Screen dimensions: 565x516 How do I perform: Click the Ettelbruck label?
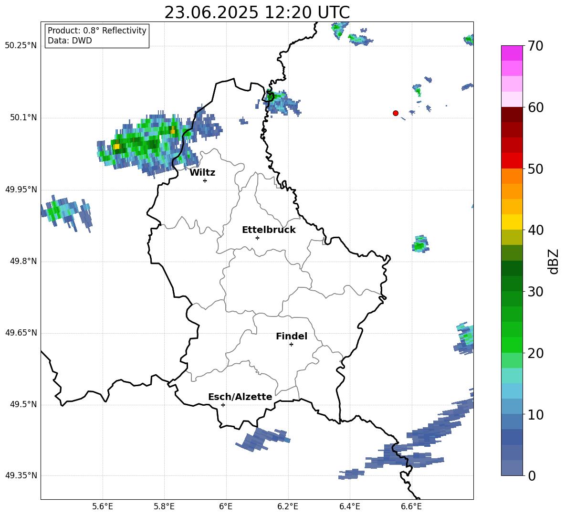269,230
